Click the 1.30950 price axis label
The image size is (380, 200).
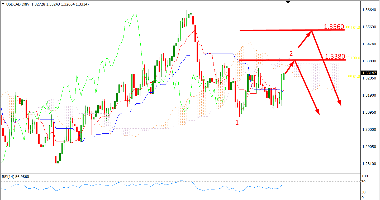[369, 112]
